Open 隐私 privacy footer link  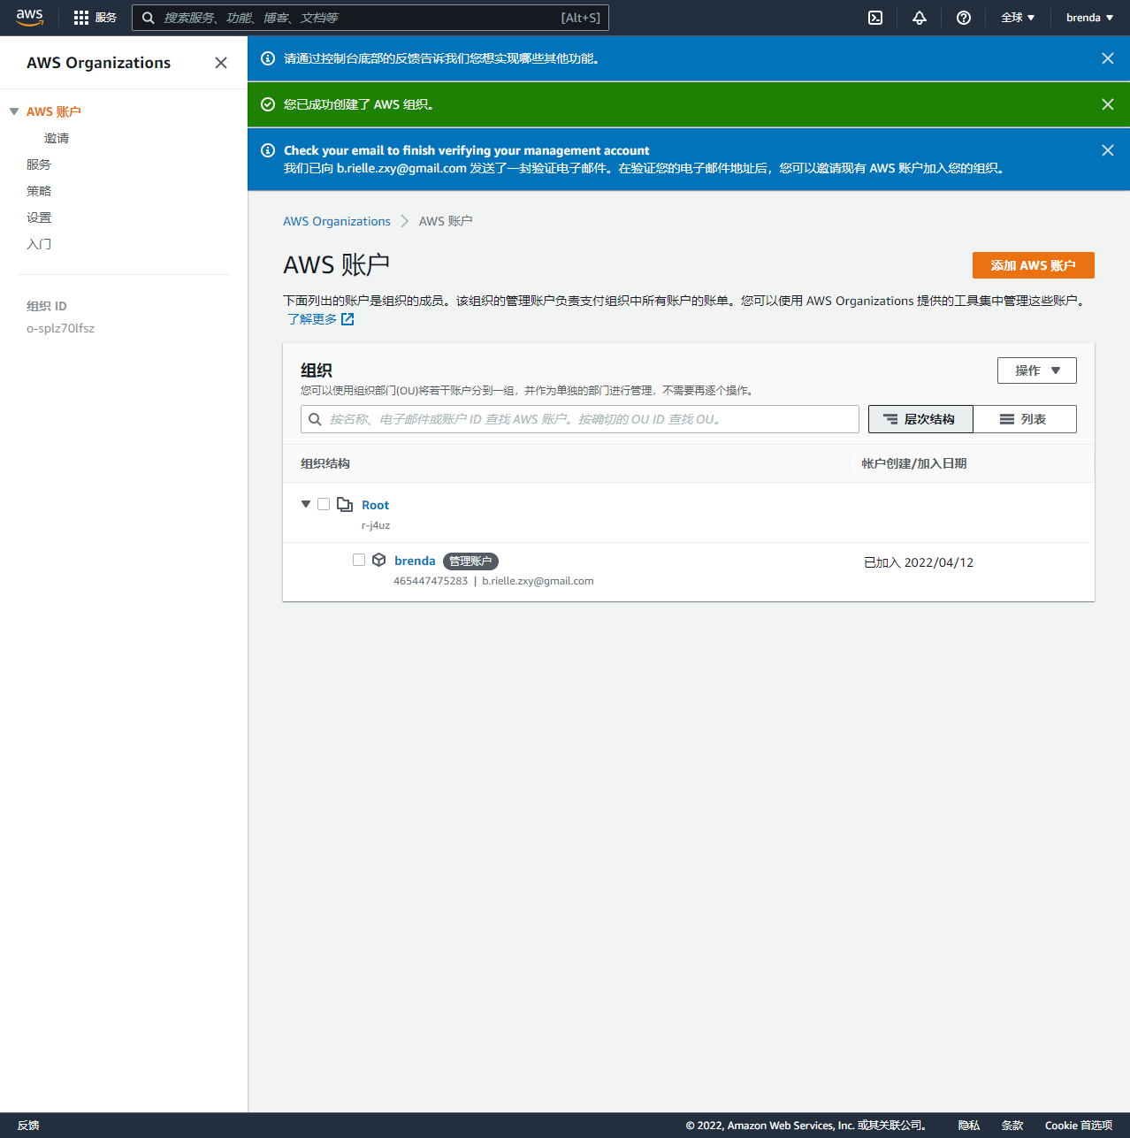point(969,1126)
